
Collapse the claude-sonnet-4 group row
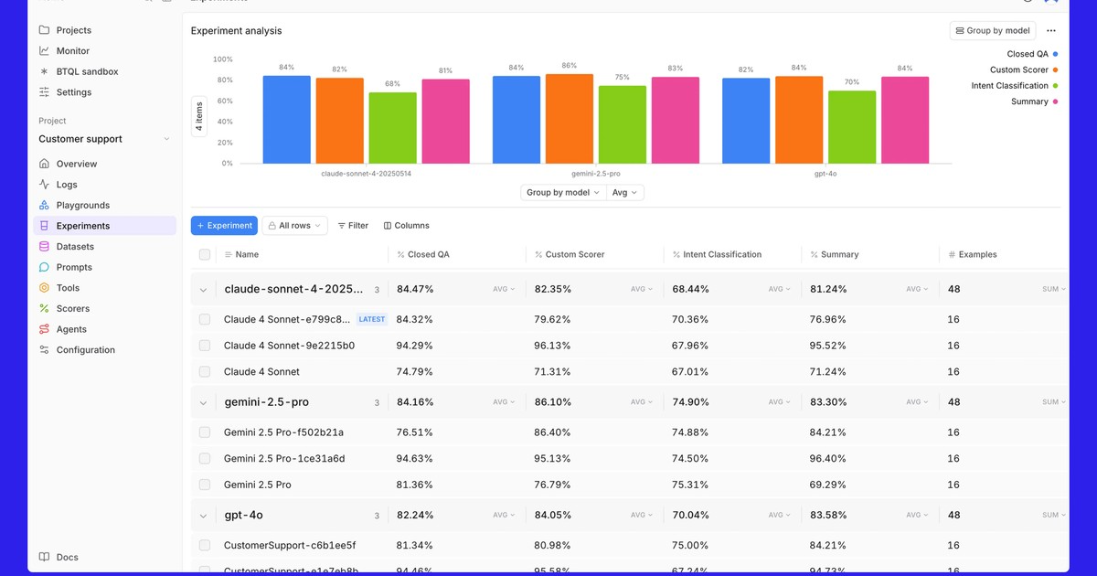[x=203, y=290]
